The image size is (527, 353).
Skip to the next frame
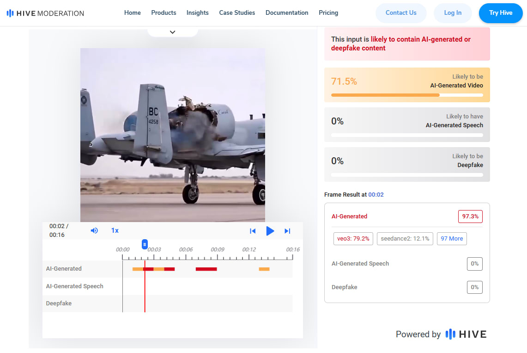click(x=287, y=231)
